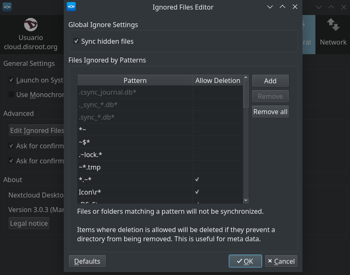350x275 pixels.
Task: Enable Allow Deletion for ~*.tmp pattern
Action: click(x=197, y=167)
